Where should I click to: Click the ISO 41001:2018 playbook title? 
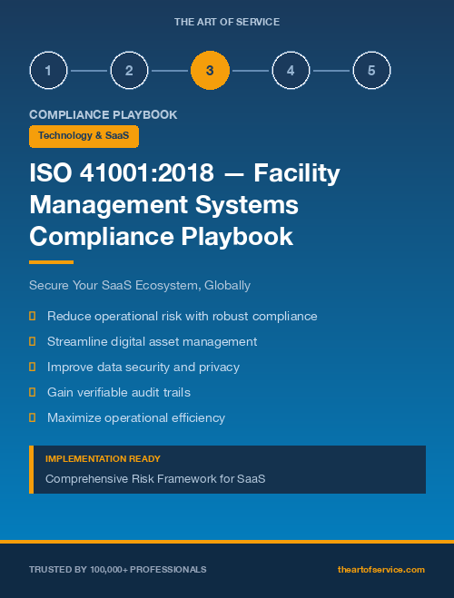click(x=184, y=205)
